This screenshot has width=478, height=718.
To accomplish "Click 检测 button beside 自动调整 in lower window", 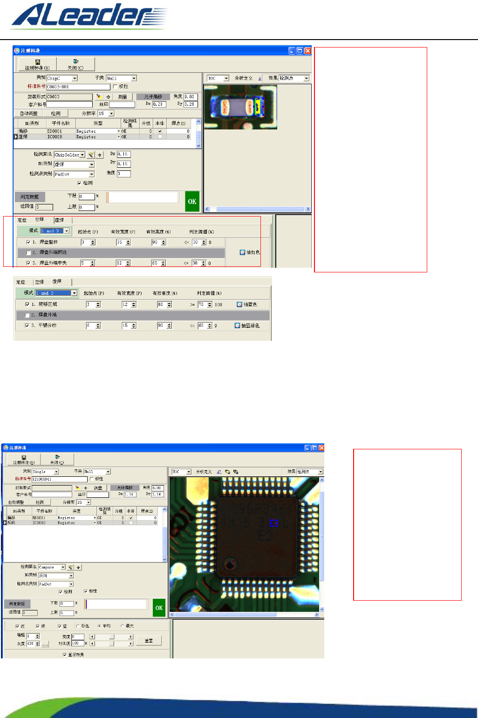I will (x=40, y=502).
